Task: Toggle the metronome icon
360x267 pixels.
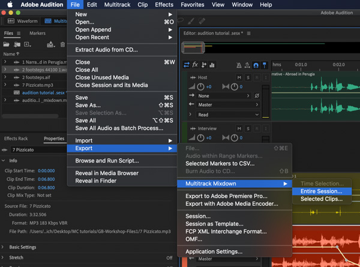Action: click(239, 65)
